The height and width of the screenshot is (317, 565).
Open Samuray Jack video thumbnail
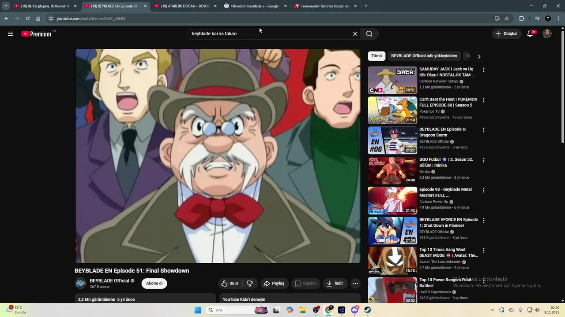pyautogui.click(x=392, y=80)
